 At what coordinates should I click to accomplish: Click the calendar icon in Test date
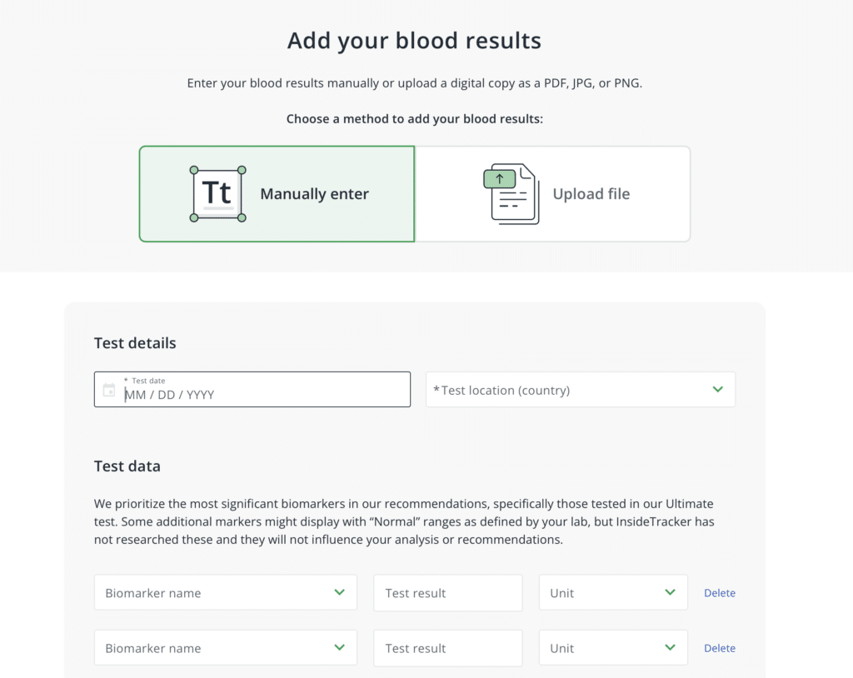click(x=109, y=390)
